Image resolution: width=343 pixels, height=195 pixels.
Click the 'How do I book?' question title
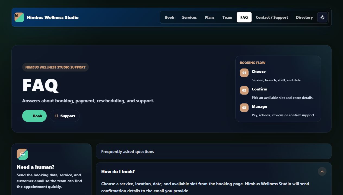(118, 171)
